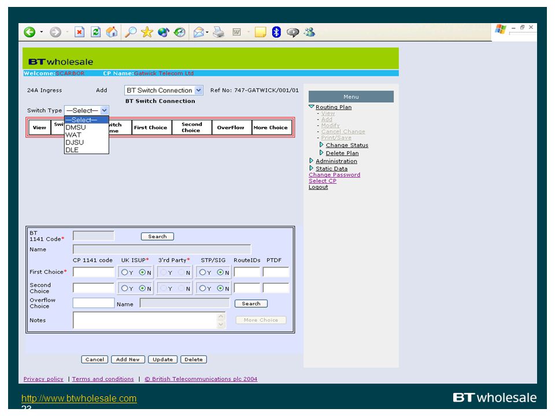Open the Discuss speech bubble icon

(x=293, y=32)
